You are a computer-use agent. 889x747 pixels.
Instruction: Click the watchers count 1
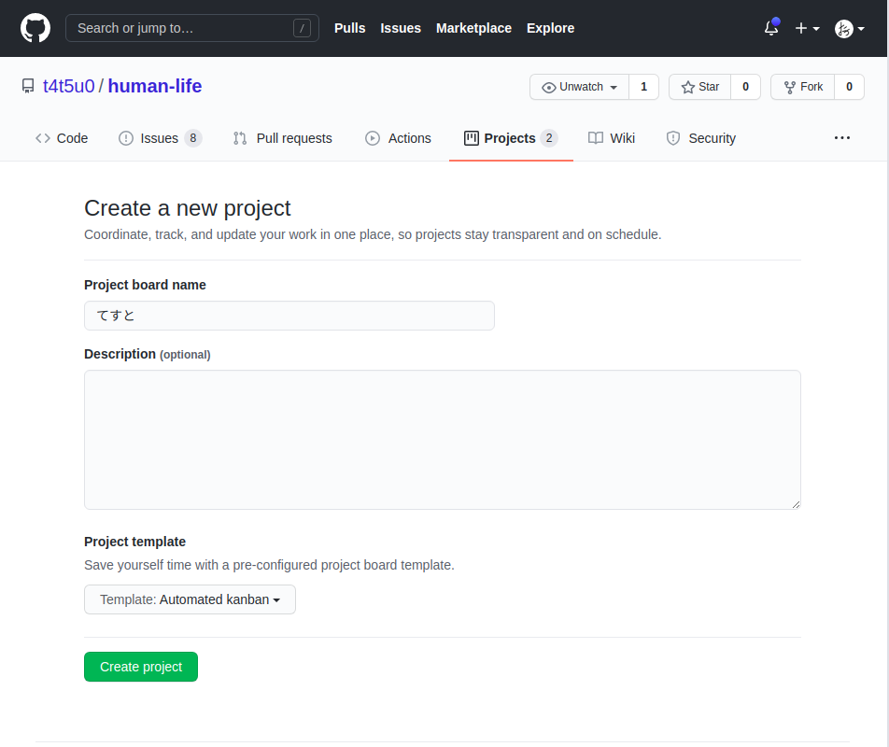coord(643,87)
